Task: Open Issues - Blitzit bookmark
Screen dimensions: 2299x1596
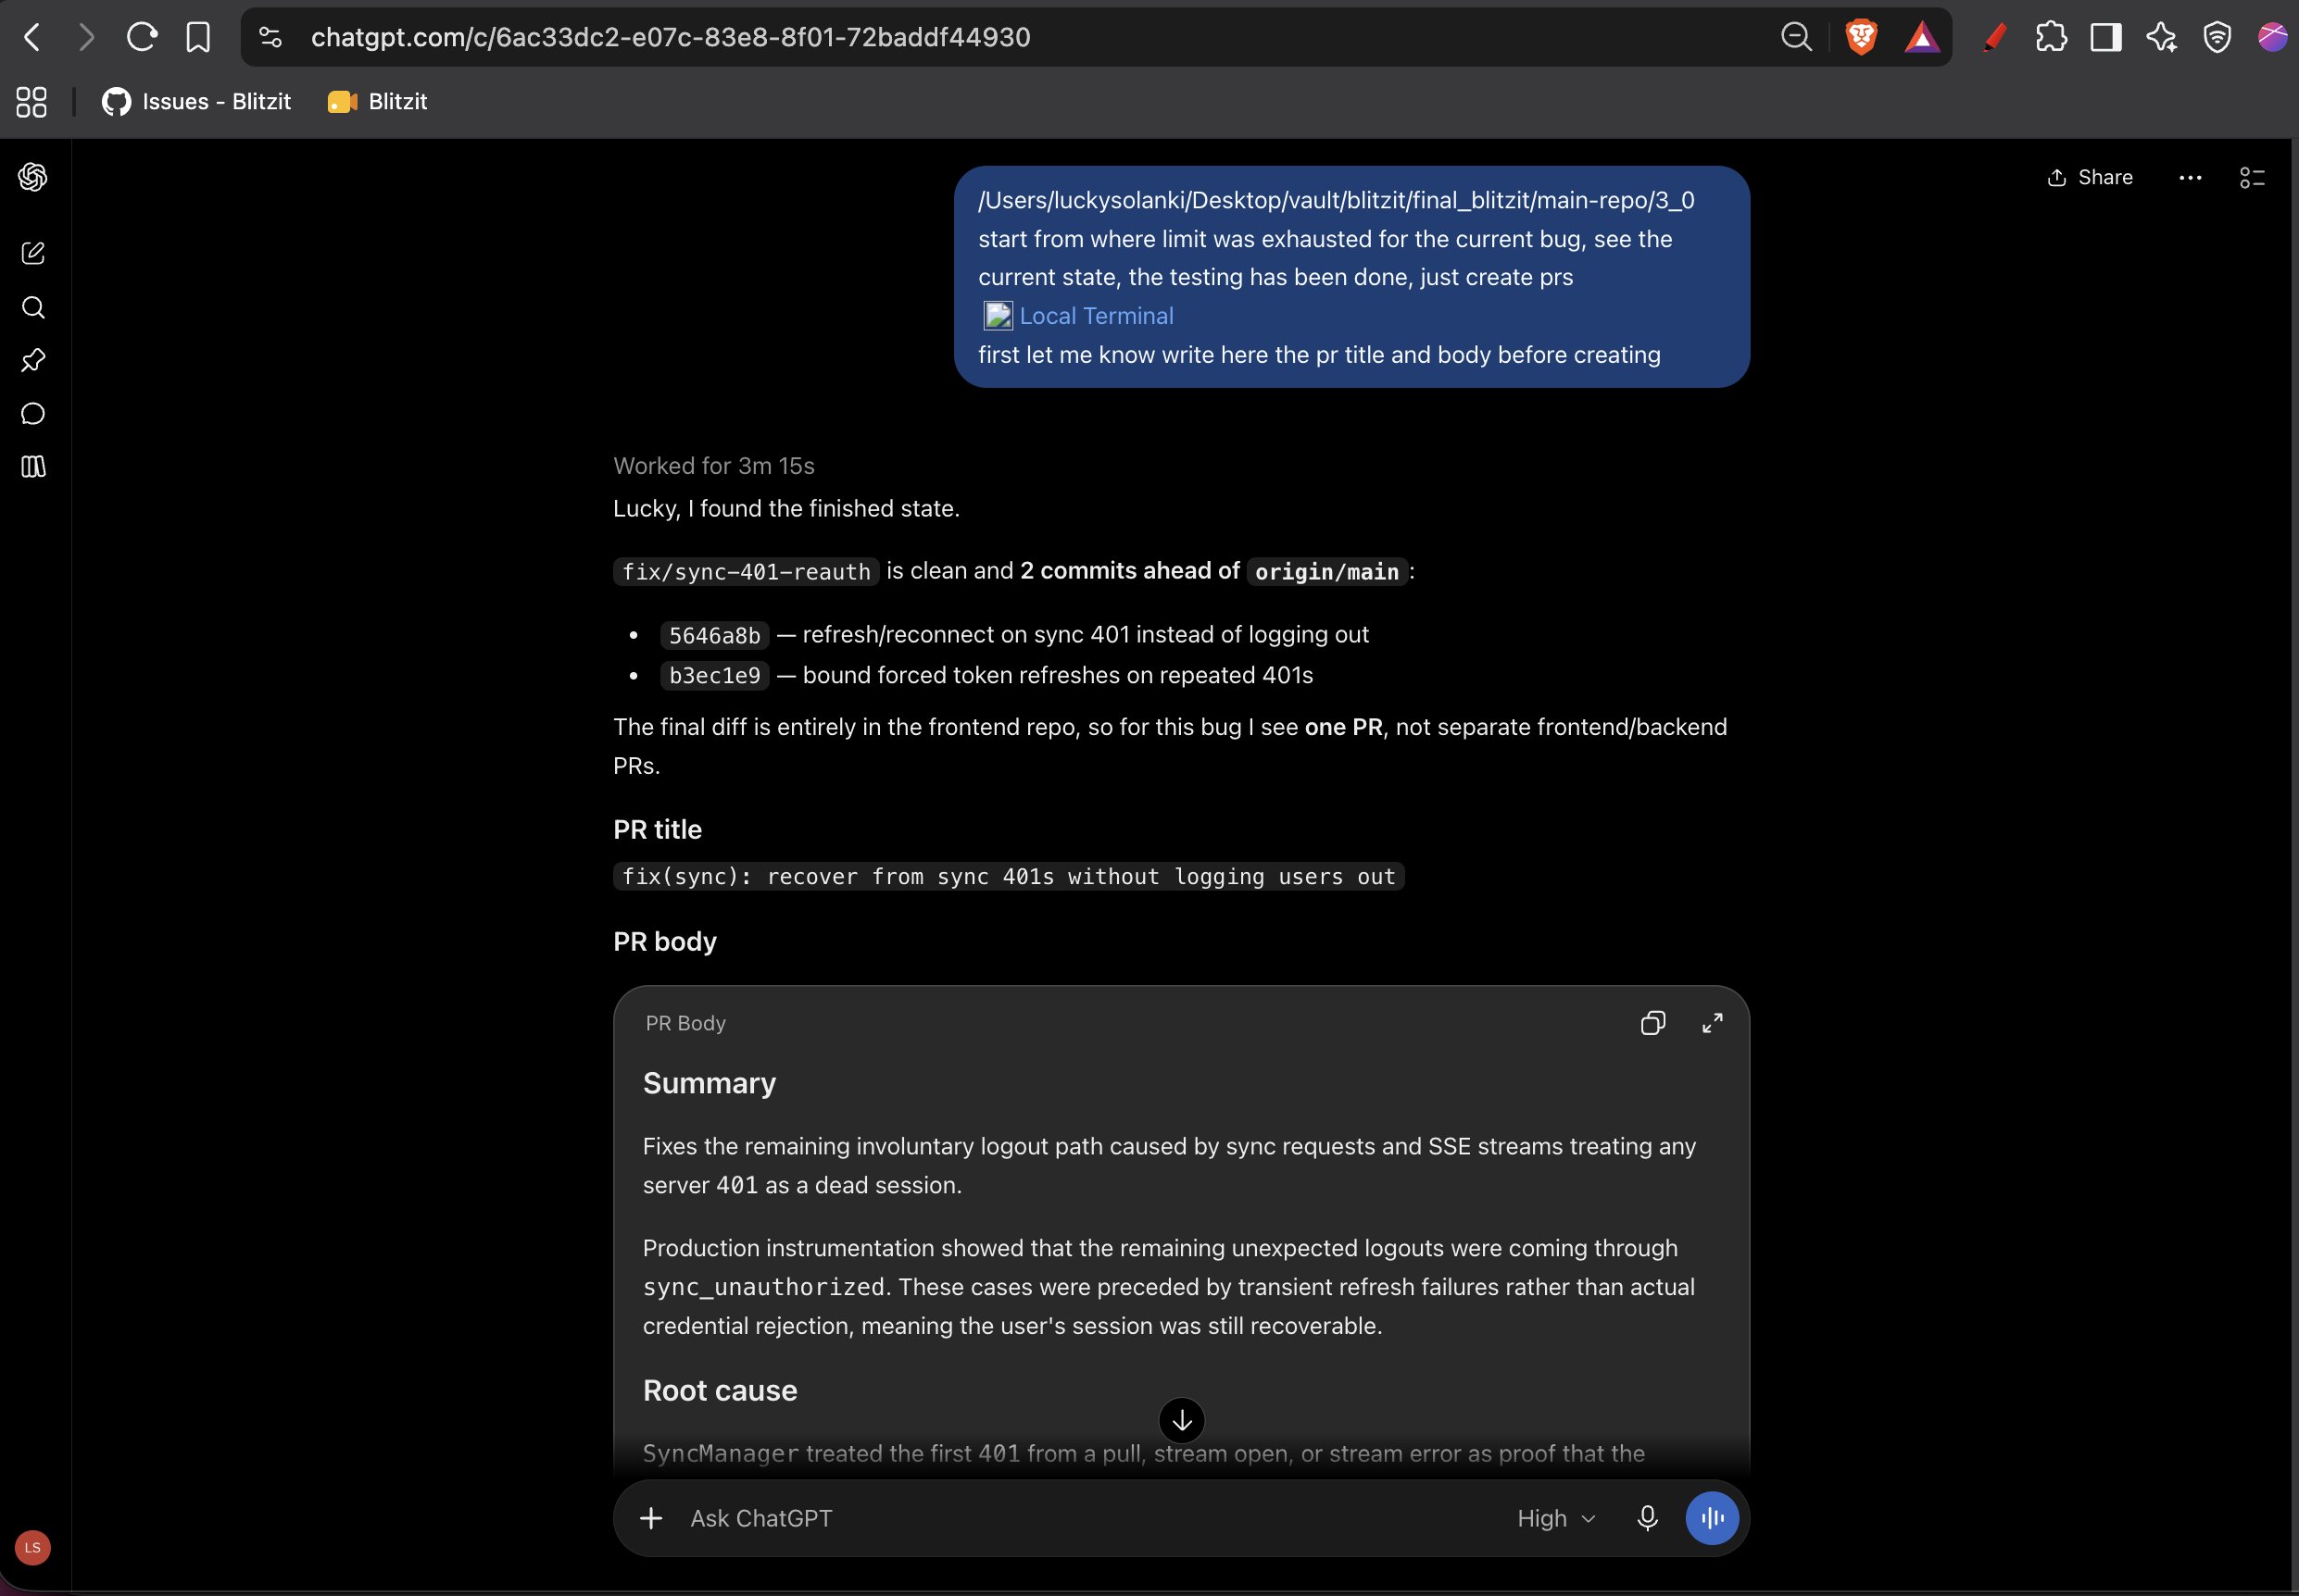Action: click(196, 102)
